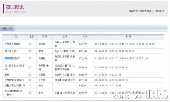
Task: Click showtime 16:05 for 北京遇上西雅图
Action: coord(131,44)
